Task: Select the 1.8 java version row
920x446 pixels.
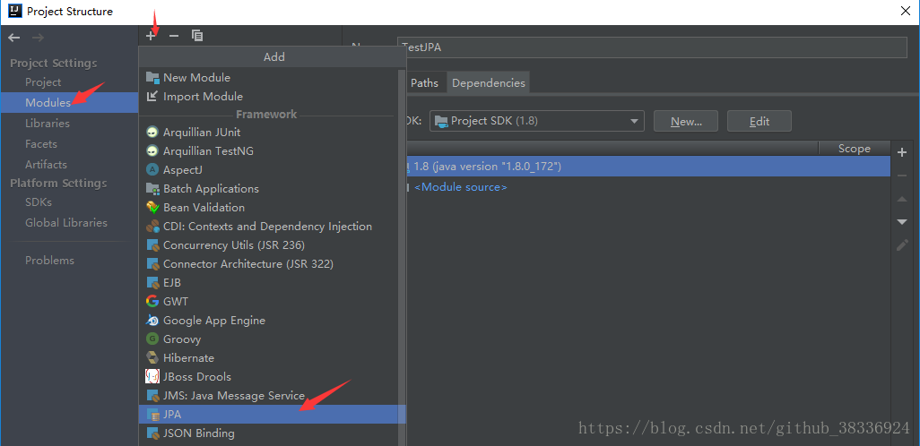Action: coord(648,167)
